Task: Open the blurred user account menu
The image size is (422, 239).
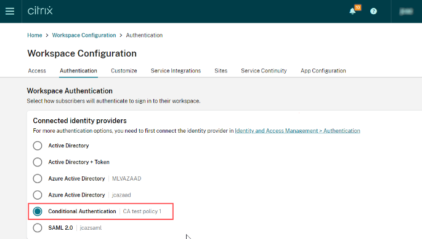Action: (x=406, y=11)
